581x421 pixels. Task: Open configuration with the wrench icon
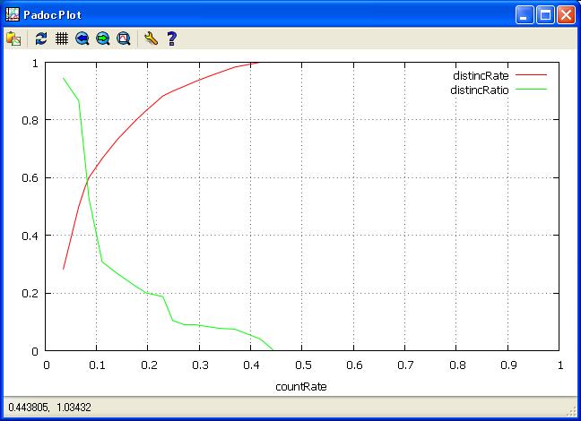coord(151,39)
